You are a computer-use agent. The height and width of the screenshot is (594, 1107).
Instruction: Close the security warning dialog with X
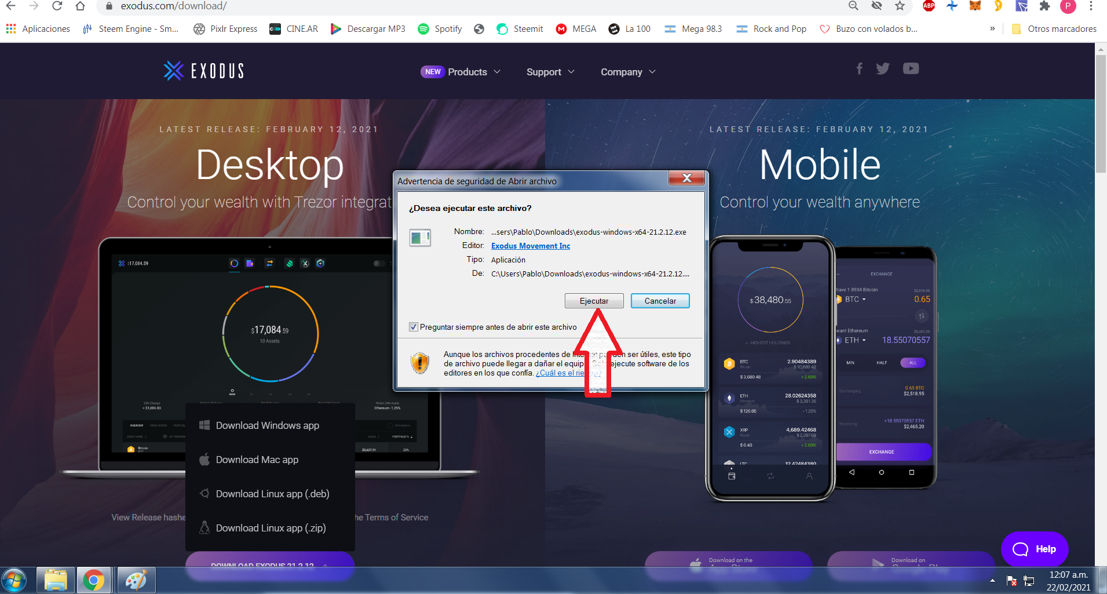point(686,178)
